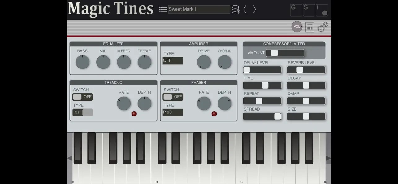
Task: Toggle the Phaser switch OFF
Action: click(x=173, y=97)
